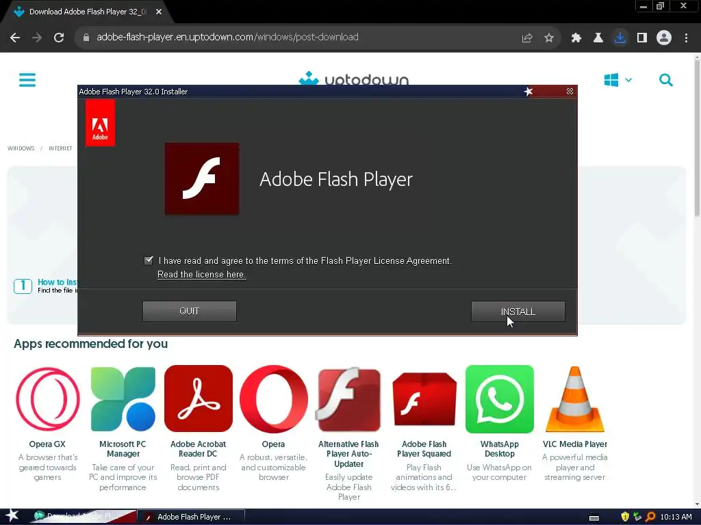Toggle the Chrome side panel icon
Viewport: 701px width, 525px height.
point(642,38)
